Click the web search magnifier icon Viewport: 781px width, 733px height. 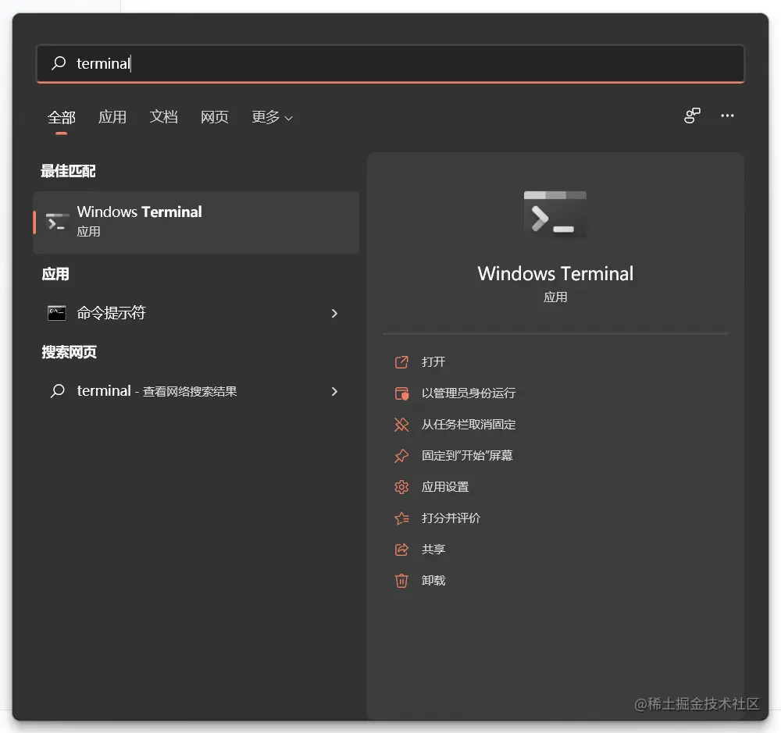click(57, 391)
